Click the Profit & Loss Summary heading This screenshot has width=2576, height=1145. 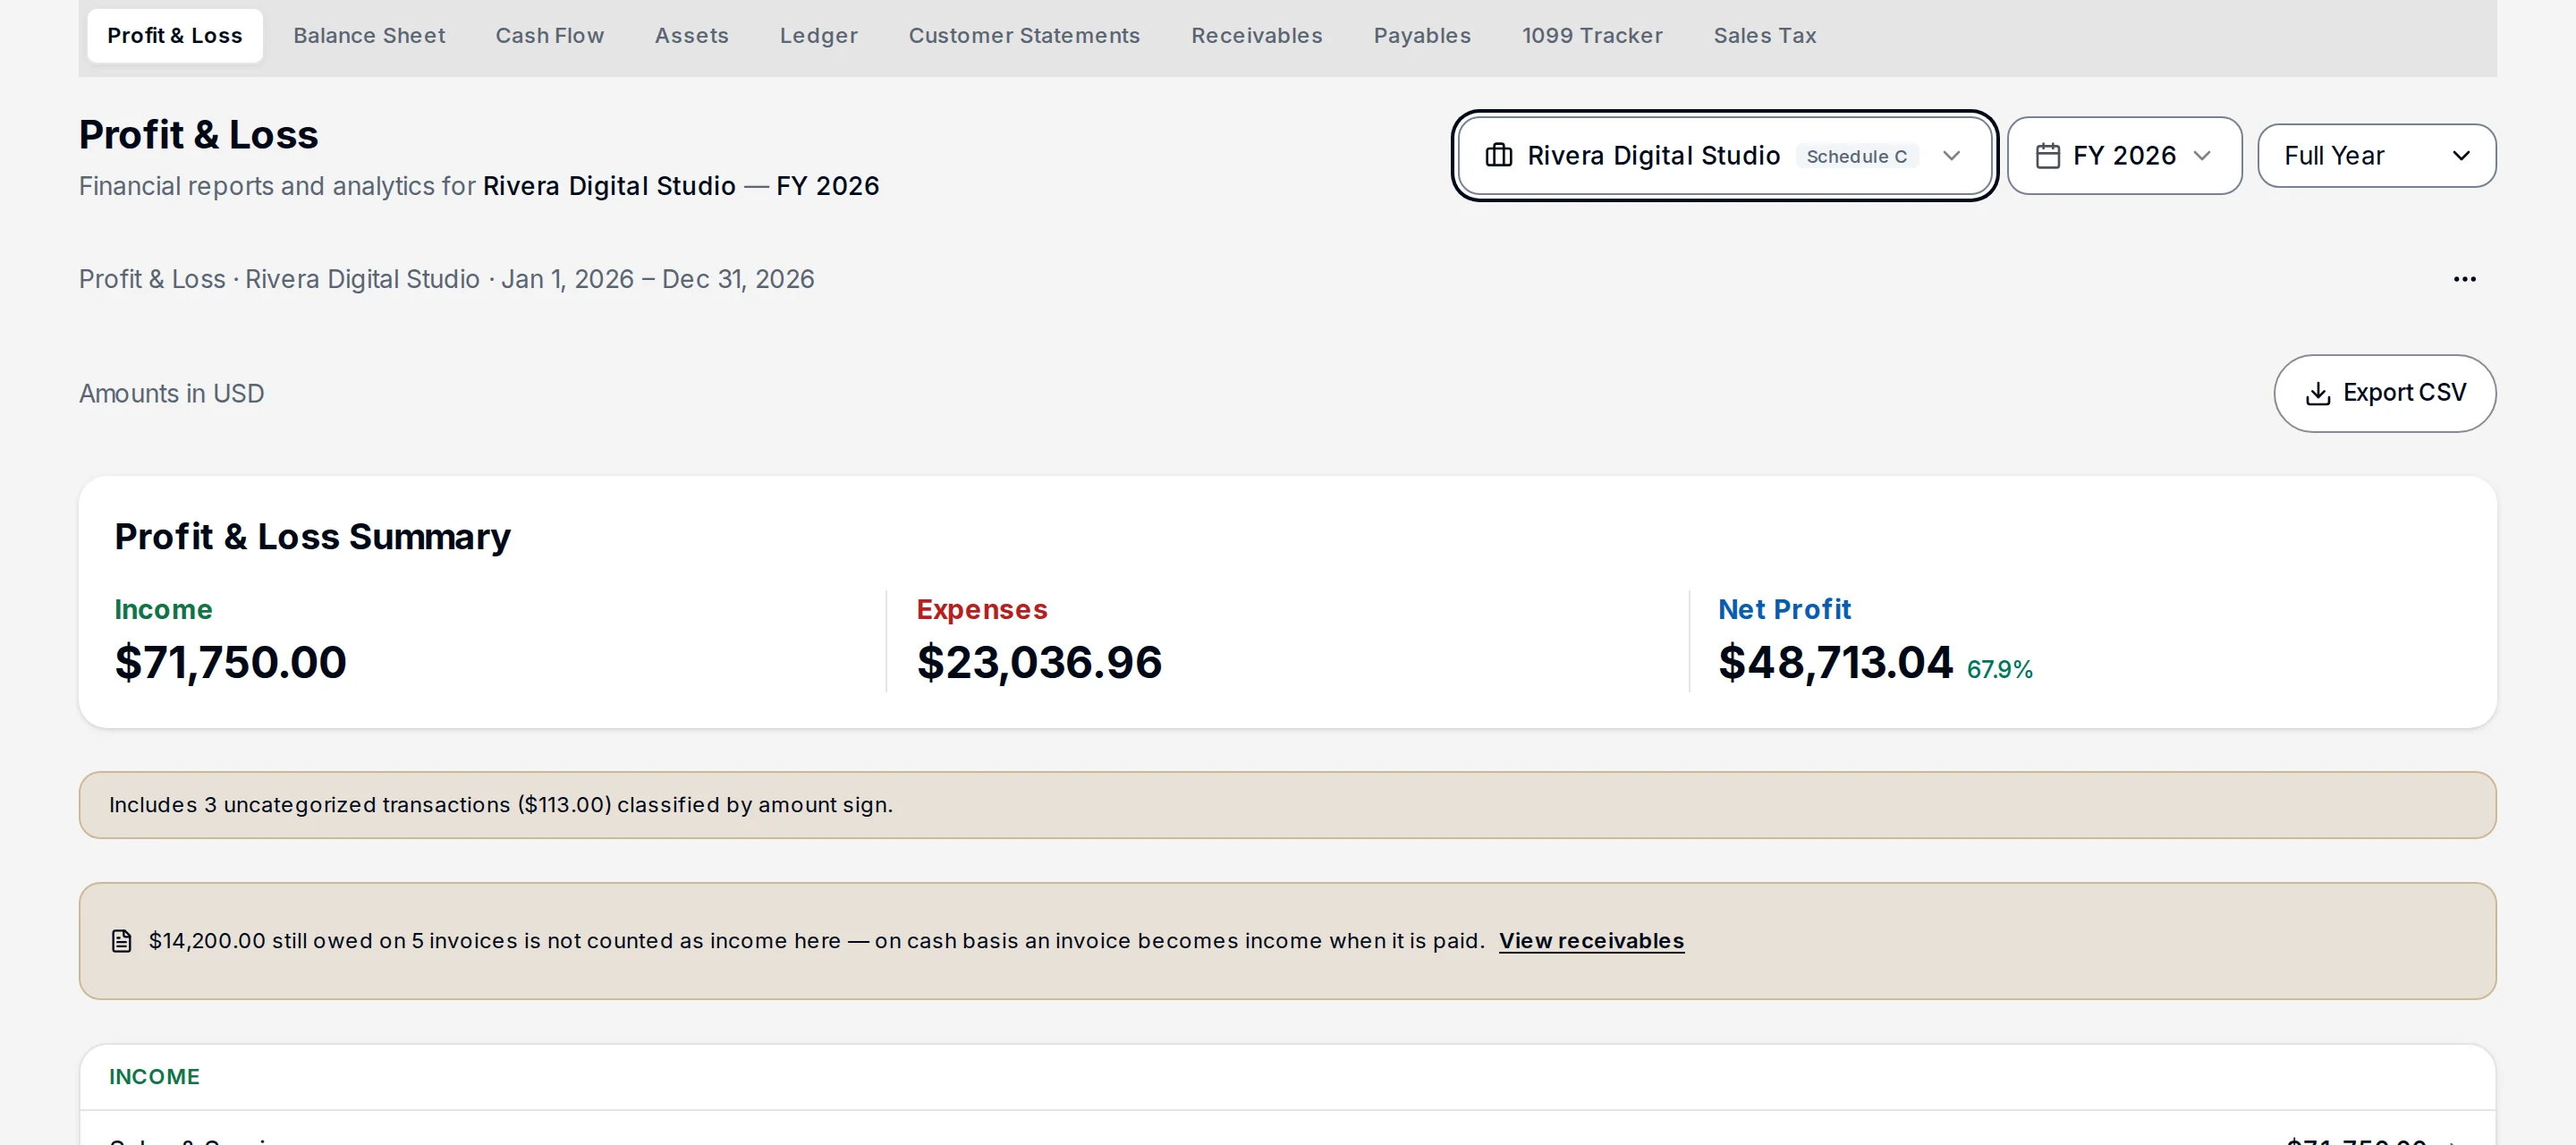point(312,537)
